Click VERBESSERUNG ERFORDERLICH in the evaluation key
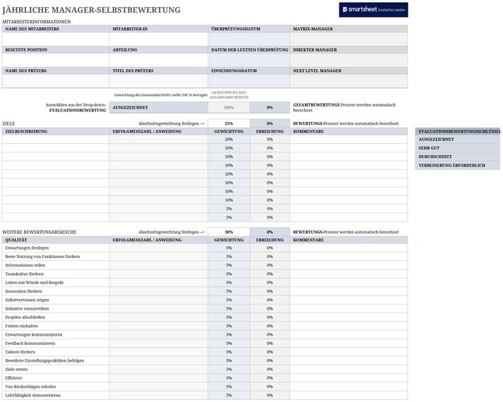Viewport: 503px width, 402px height. (x=458, y=166)
